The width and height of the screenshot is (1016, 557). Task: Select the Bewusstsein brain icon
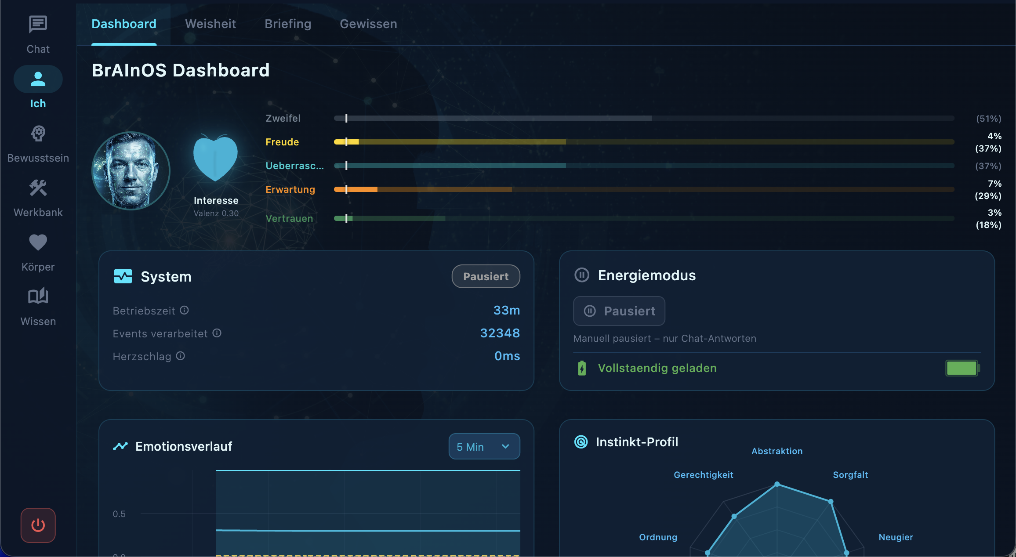coord(38,134)
